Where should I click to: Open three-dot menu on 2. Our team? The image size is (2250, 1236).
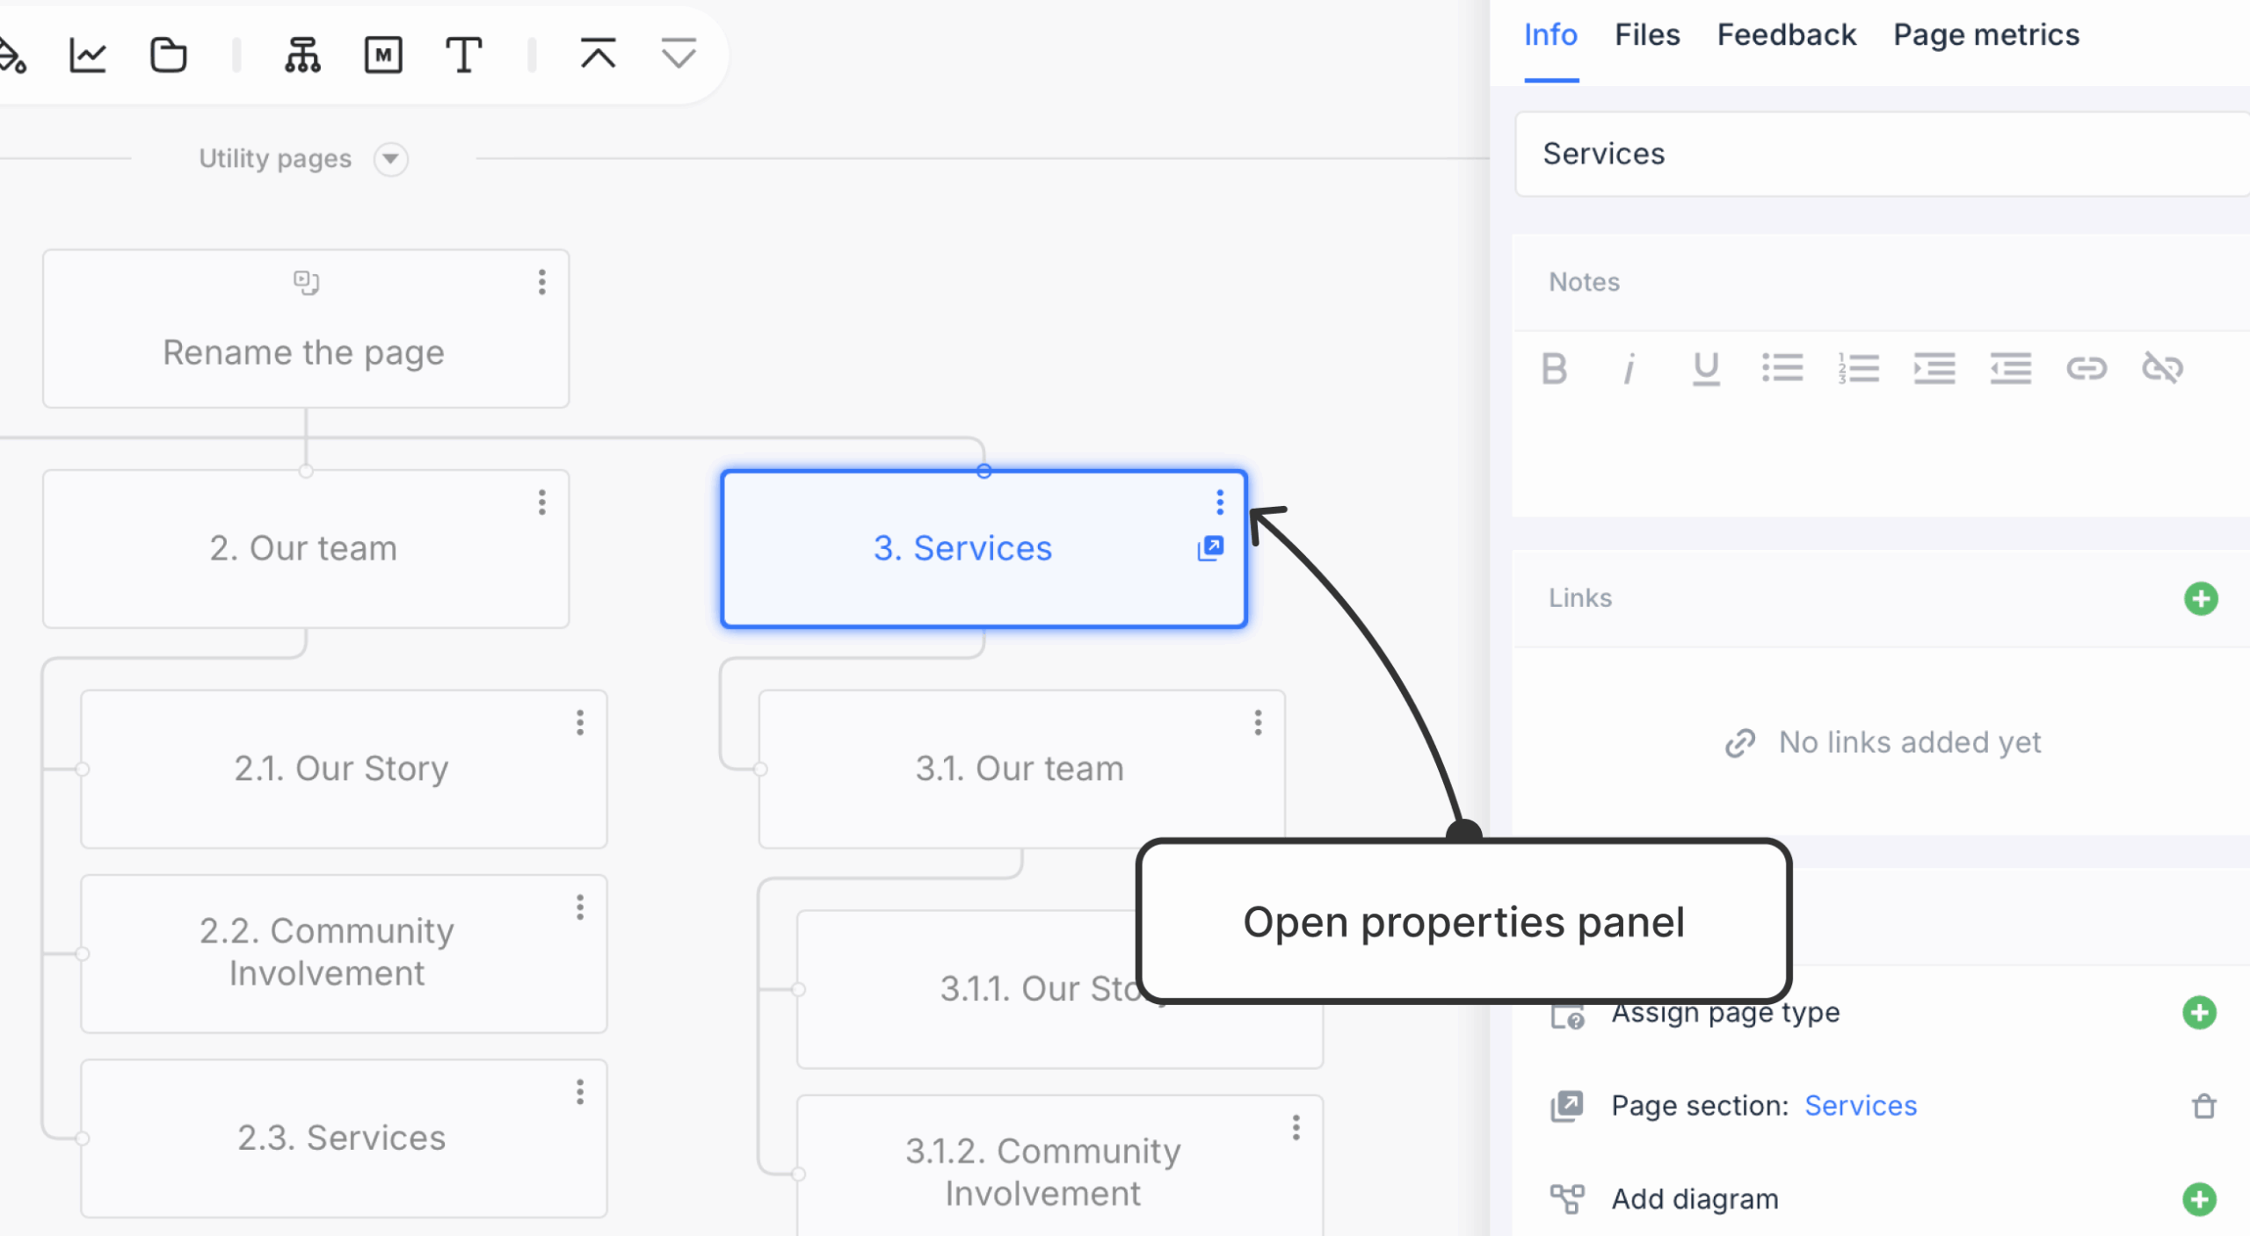pos(542,502)
